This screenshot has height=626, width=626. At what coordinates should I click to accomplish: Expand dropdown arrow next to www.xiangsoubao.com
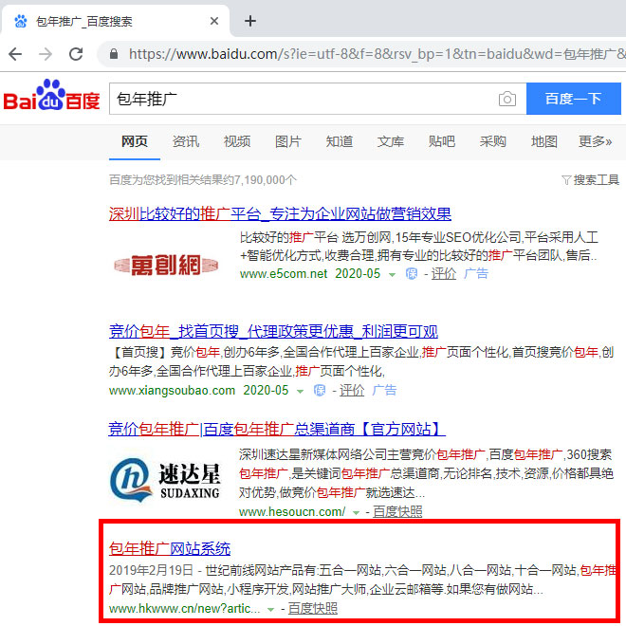(301, 391)
